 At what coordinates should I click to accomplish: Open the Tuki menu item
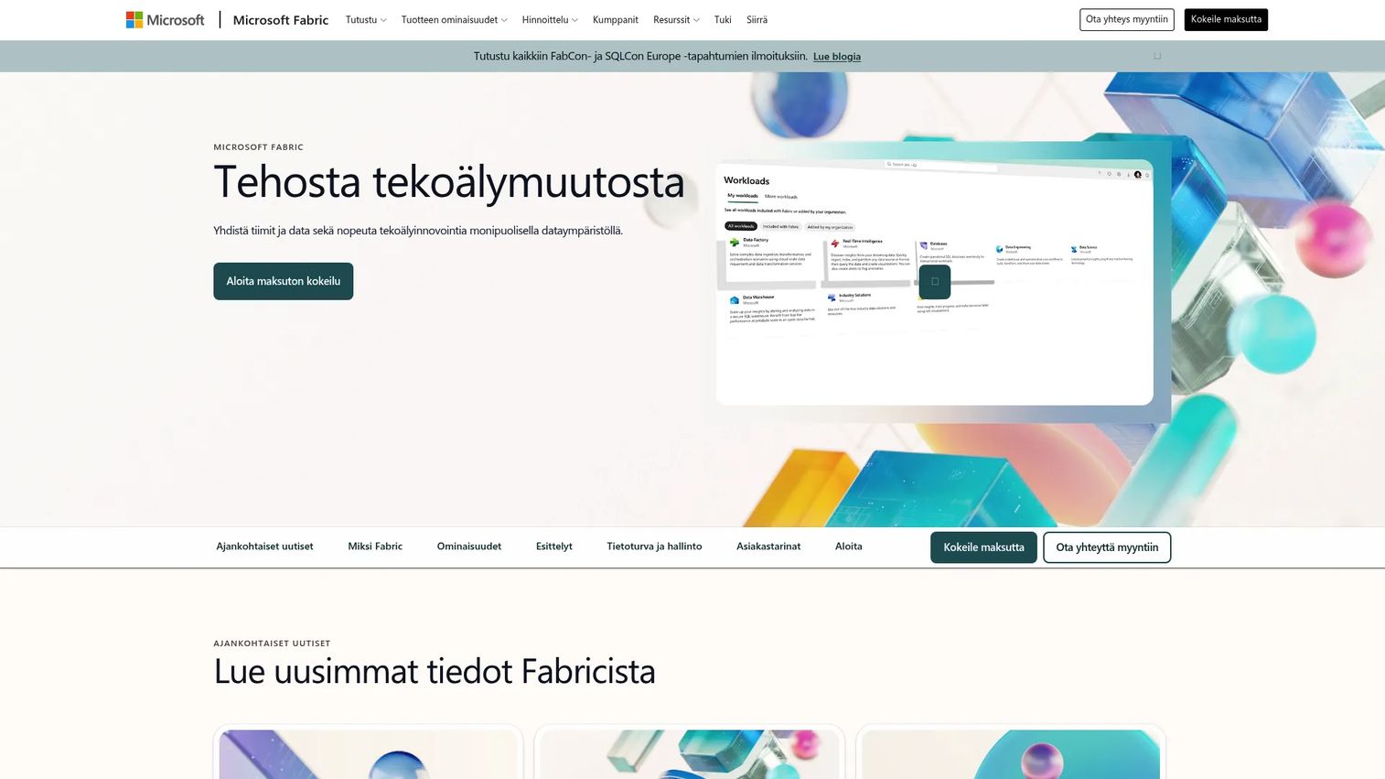click(x=723, y=19)
